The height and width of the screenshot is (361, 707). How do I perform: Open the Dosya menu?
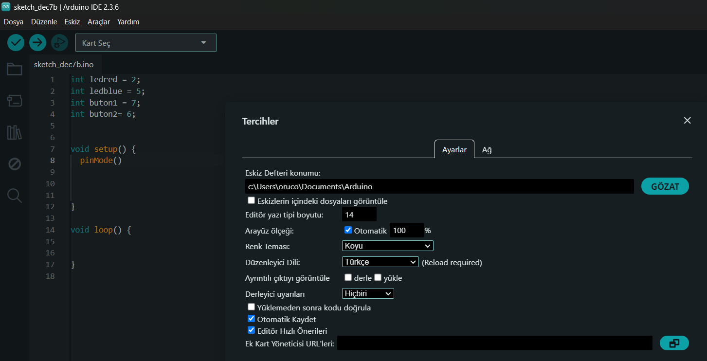tap(14, 22)
